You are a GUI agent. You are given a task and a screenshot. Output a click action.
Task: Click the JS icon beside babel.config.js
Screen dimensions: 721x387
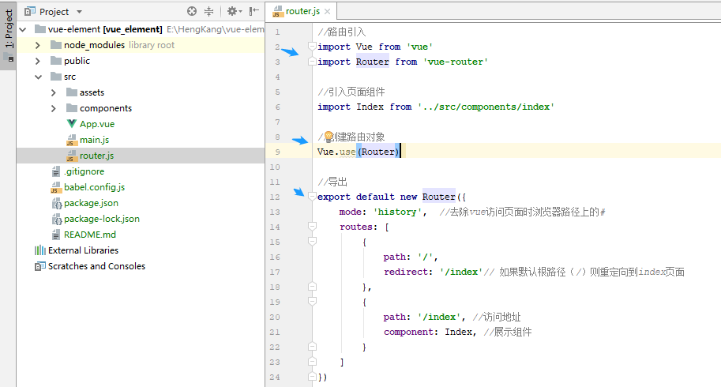point(55,187)
